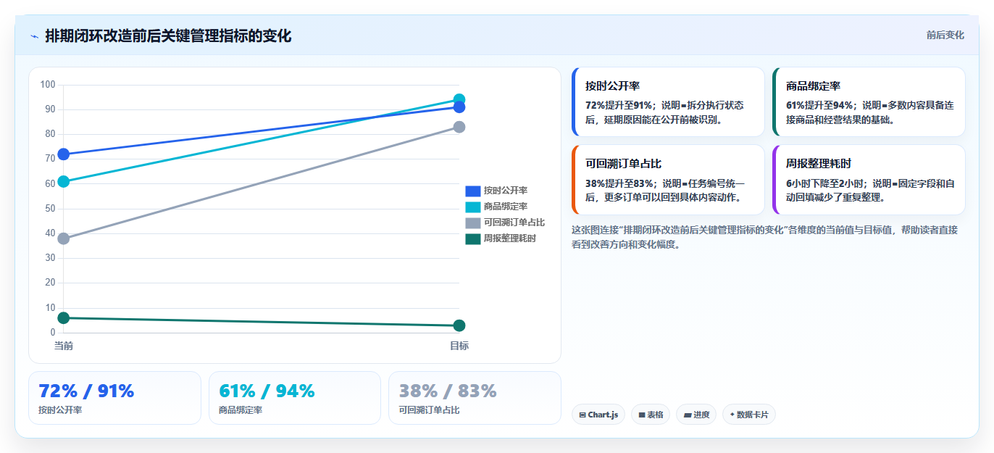Open the 38% / 83% 可回溯订单占比 stat card
This screenshot has height=453, width=994.
(x=475, y=398)
